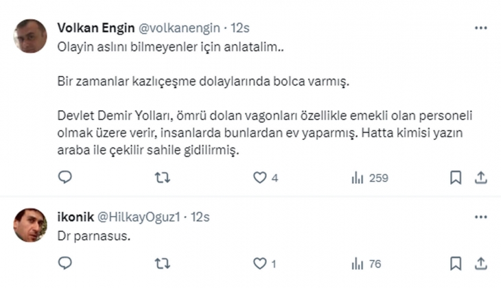Open more options for ikonik's tweet
The height and width of the screenshot is (288, 501).
point(481,217)
